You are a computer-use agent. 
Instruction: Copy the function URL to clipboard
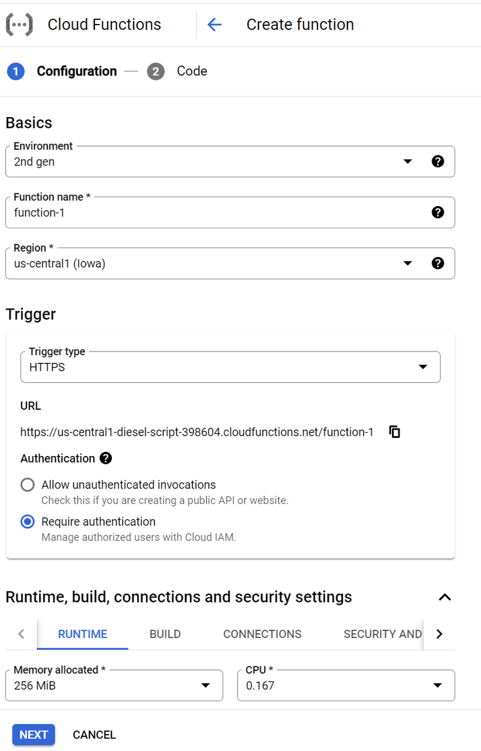pos(394,432)
